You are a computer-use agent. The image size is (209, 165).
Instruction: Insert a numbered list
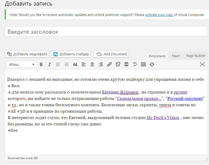pyautogui.click(x=67, y=64)
